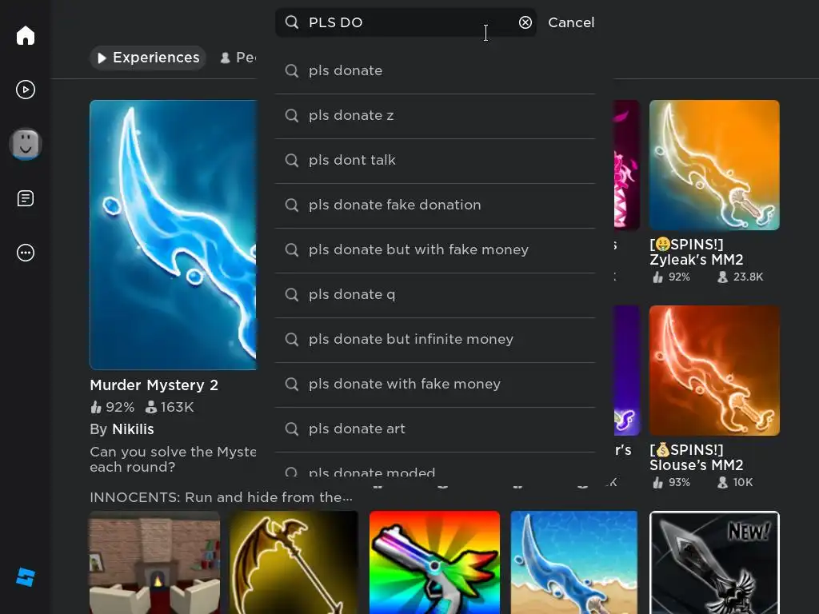Open Zyleak's MM2 orange knife thumbnail
This screenshot has height=614, width=819.
tap(714, 165)
